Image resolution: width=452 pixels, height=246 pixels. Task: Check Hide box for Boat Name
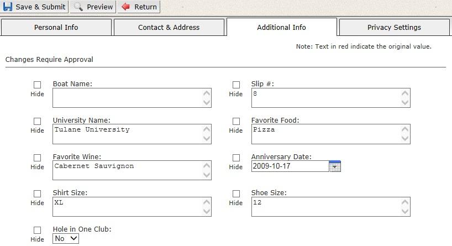pos(38,85)
